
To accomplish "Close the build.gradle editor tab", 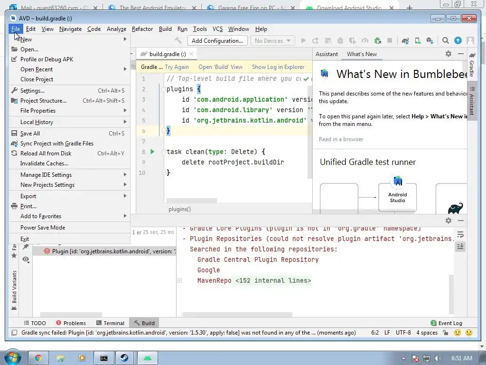I will (x=191, y=54).
